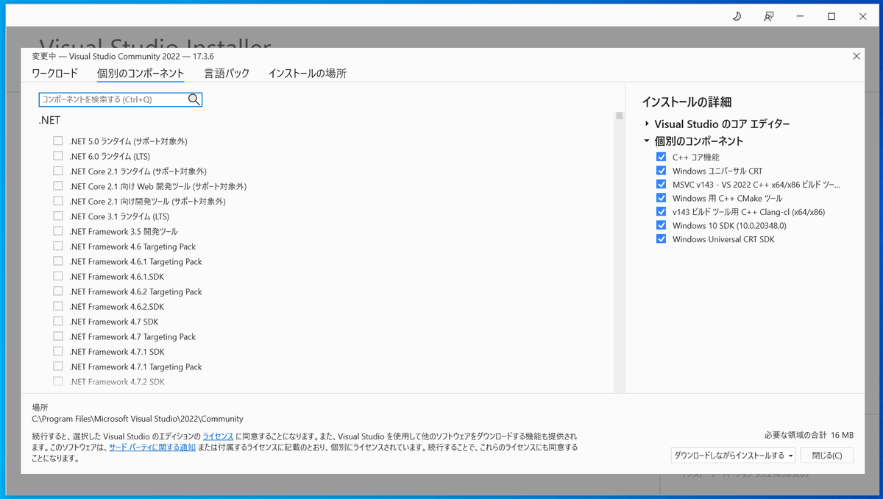Uncheck Windows 10 SDK (10.0.20348.0)
This screenshot has width=883, height=499.
[x=661, y=225]
